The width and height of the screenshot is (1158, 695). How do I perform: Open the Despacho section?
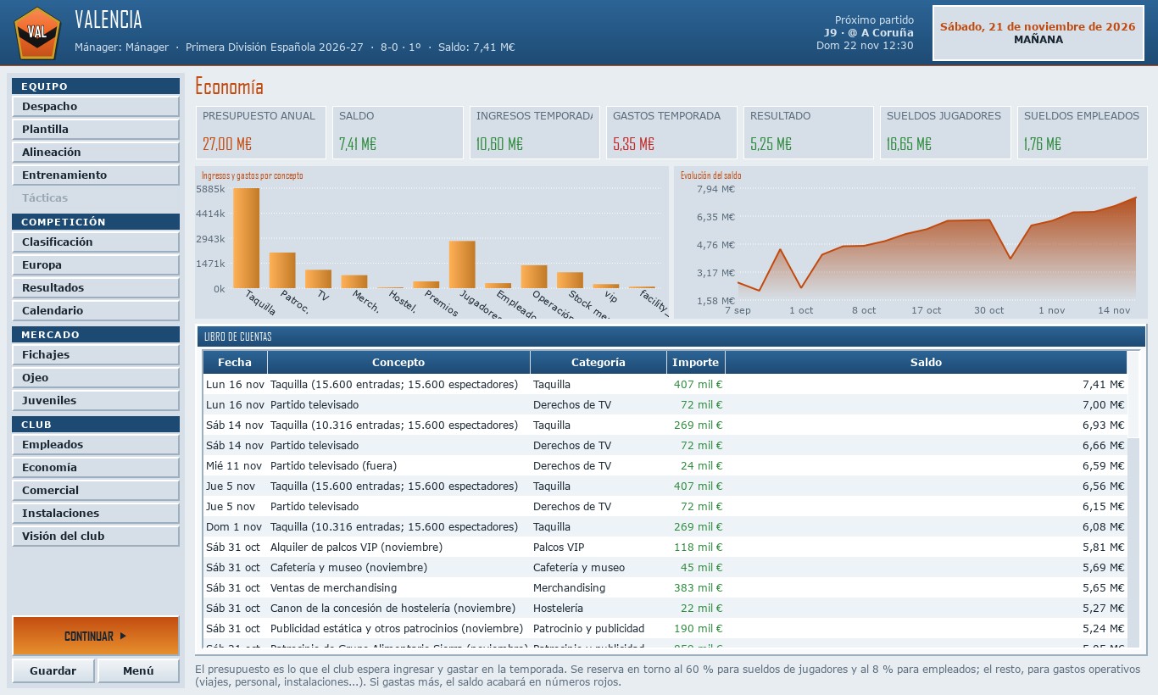pos(96,107)
